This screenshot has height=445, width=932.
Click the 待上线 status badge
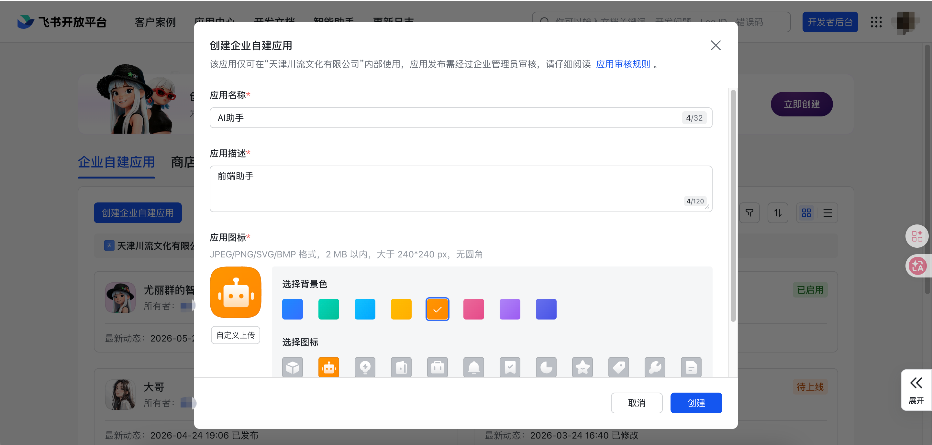[x=810, y=387]
